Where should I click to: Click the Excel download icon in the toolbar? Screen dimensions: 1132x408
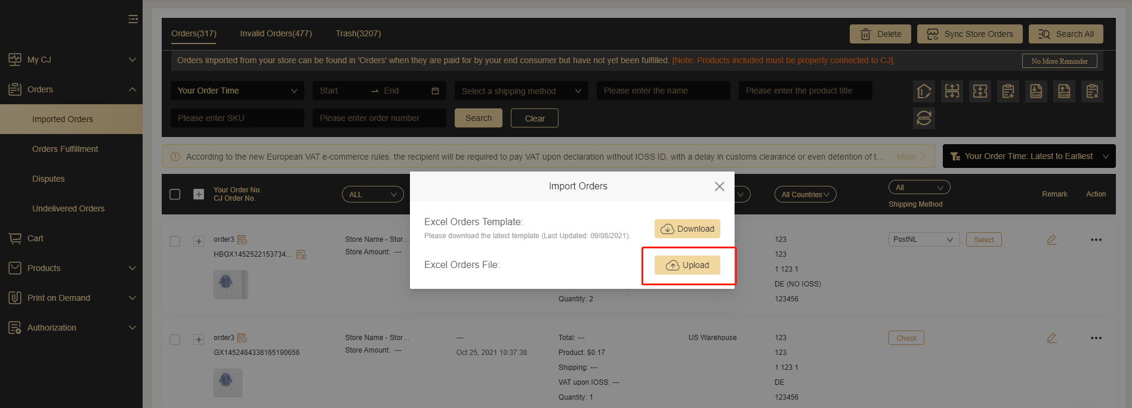[1036, 91]
